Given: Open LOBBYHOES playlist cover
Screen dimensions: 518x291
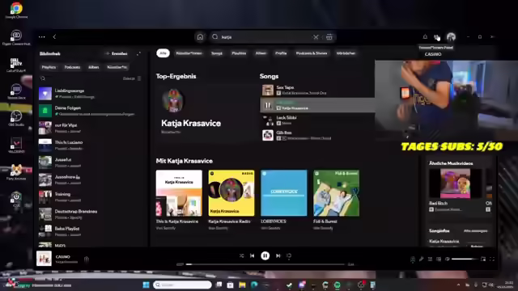Looking at the screenshot, I should (284, 193).
